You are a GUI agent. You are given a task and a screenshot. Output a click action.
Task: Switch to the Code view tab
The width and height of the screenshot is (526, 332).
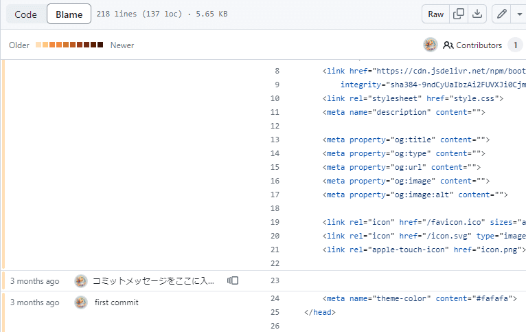point(26,14)
